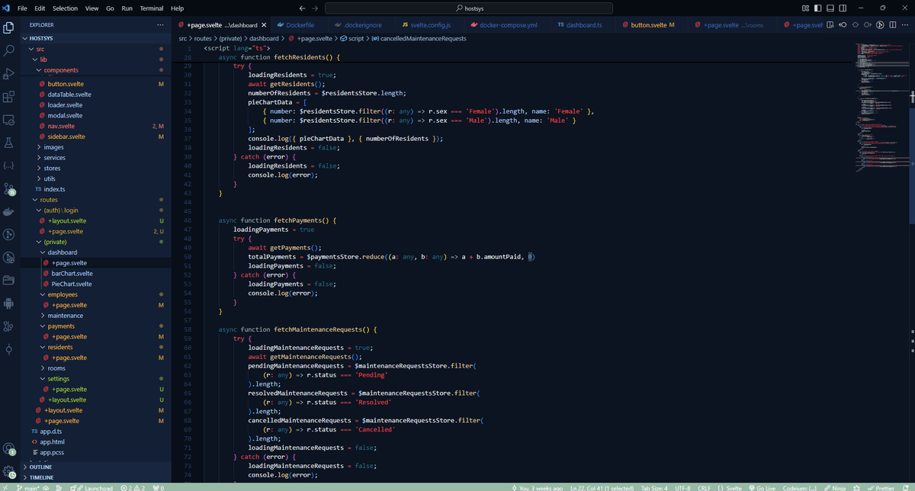Toggle the primary side bar visibility
Viewport: 915px width, 491px height.
coord(818,8)
